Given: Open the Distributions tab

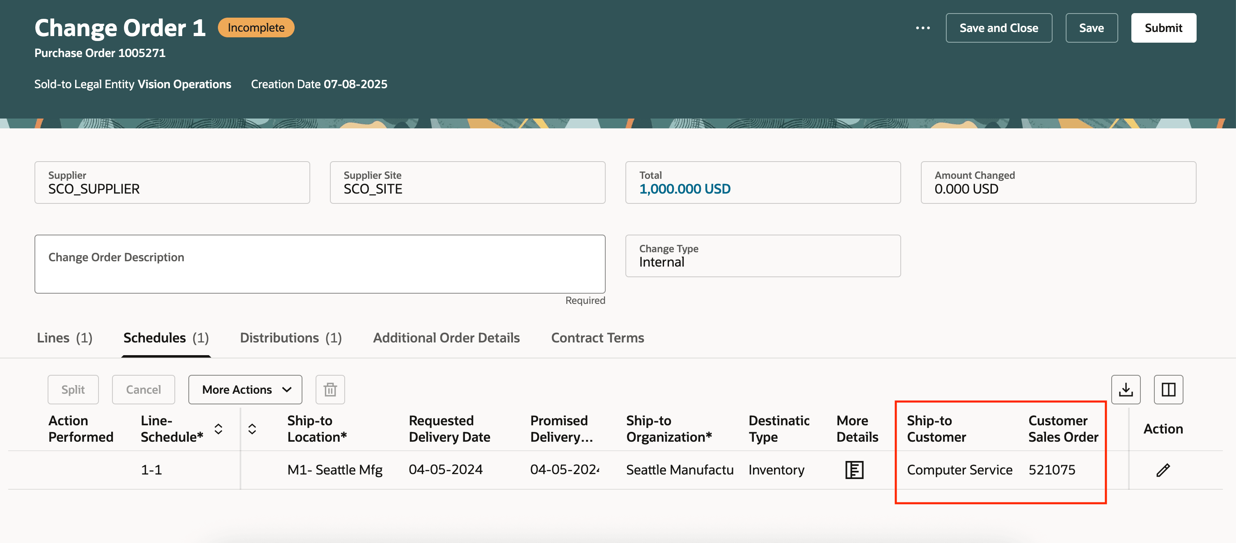Looking at the screenshot, I should tap(290, 338).
